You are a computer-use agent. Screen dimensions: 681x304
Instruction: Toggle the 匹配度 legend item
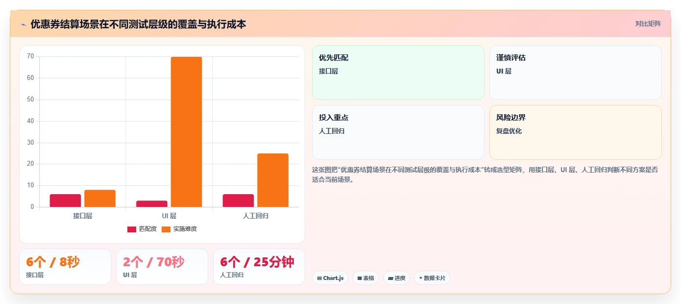(142, 229)
